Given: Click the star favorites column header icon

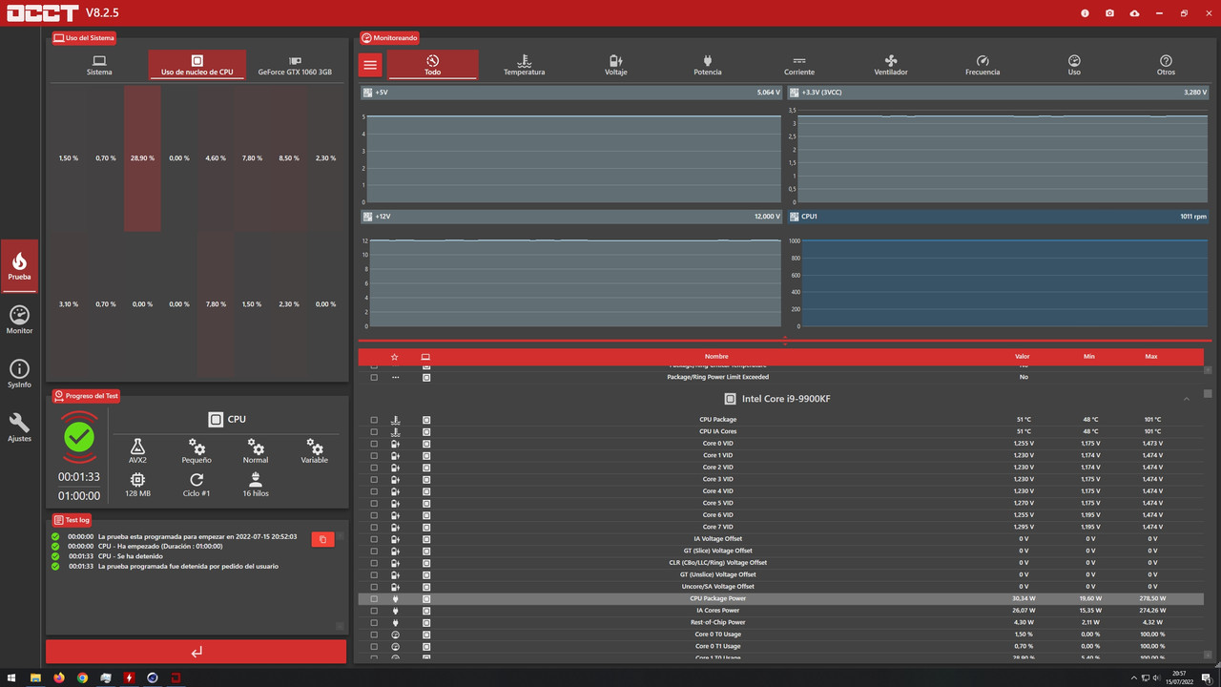Looking at the screenshot, I should [395, 357].
